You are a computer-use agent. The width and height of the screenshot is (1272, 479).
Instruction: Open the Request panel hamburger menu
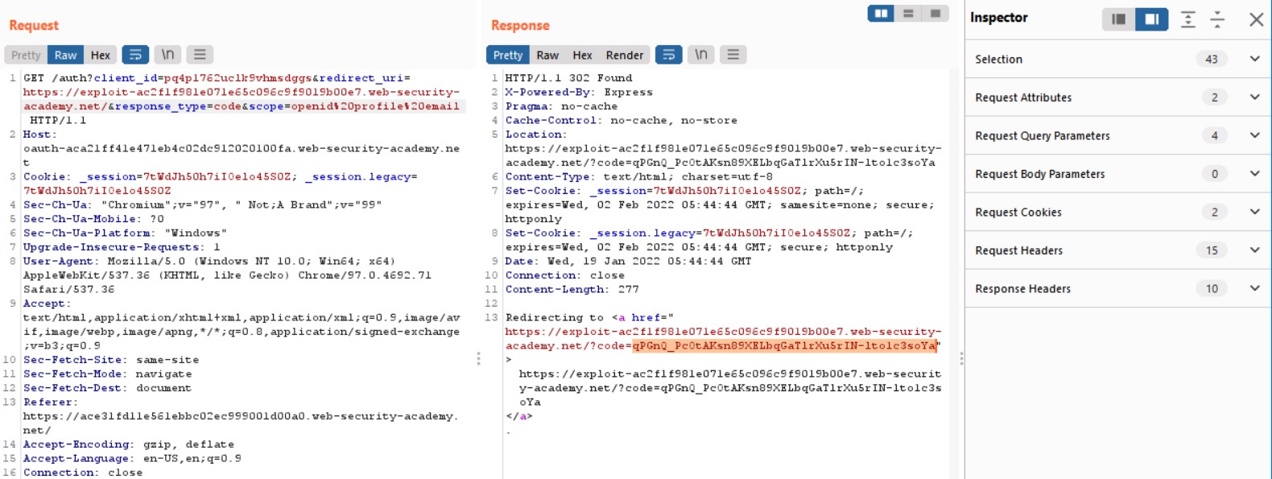[x=200, y=55]
